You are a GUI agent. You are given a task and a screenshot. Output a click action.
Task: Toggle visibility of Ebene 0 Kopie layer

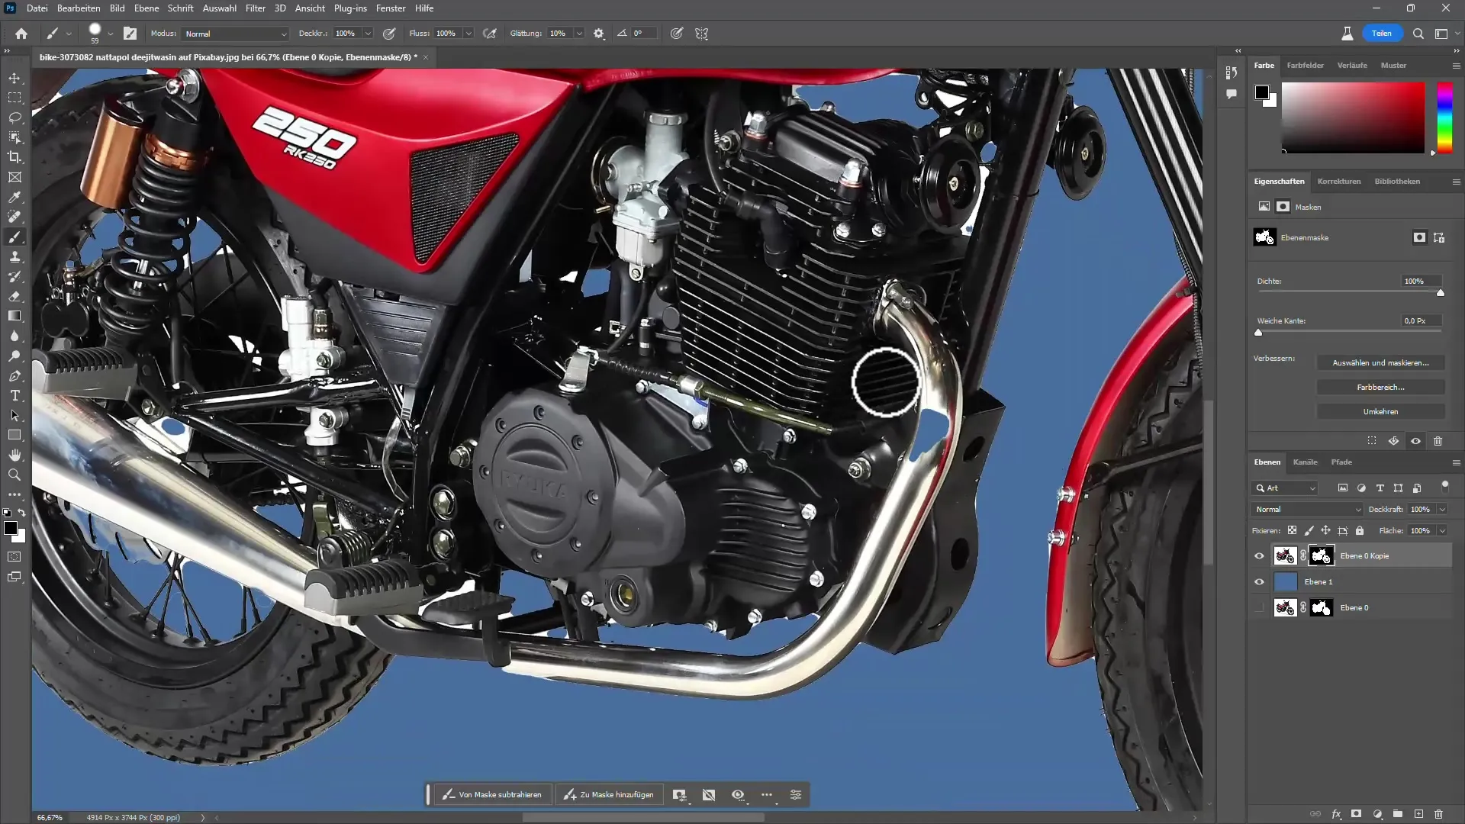[x=1260, y=555]
